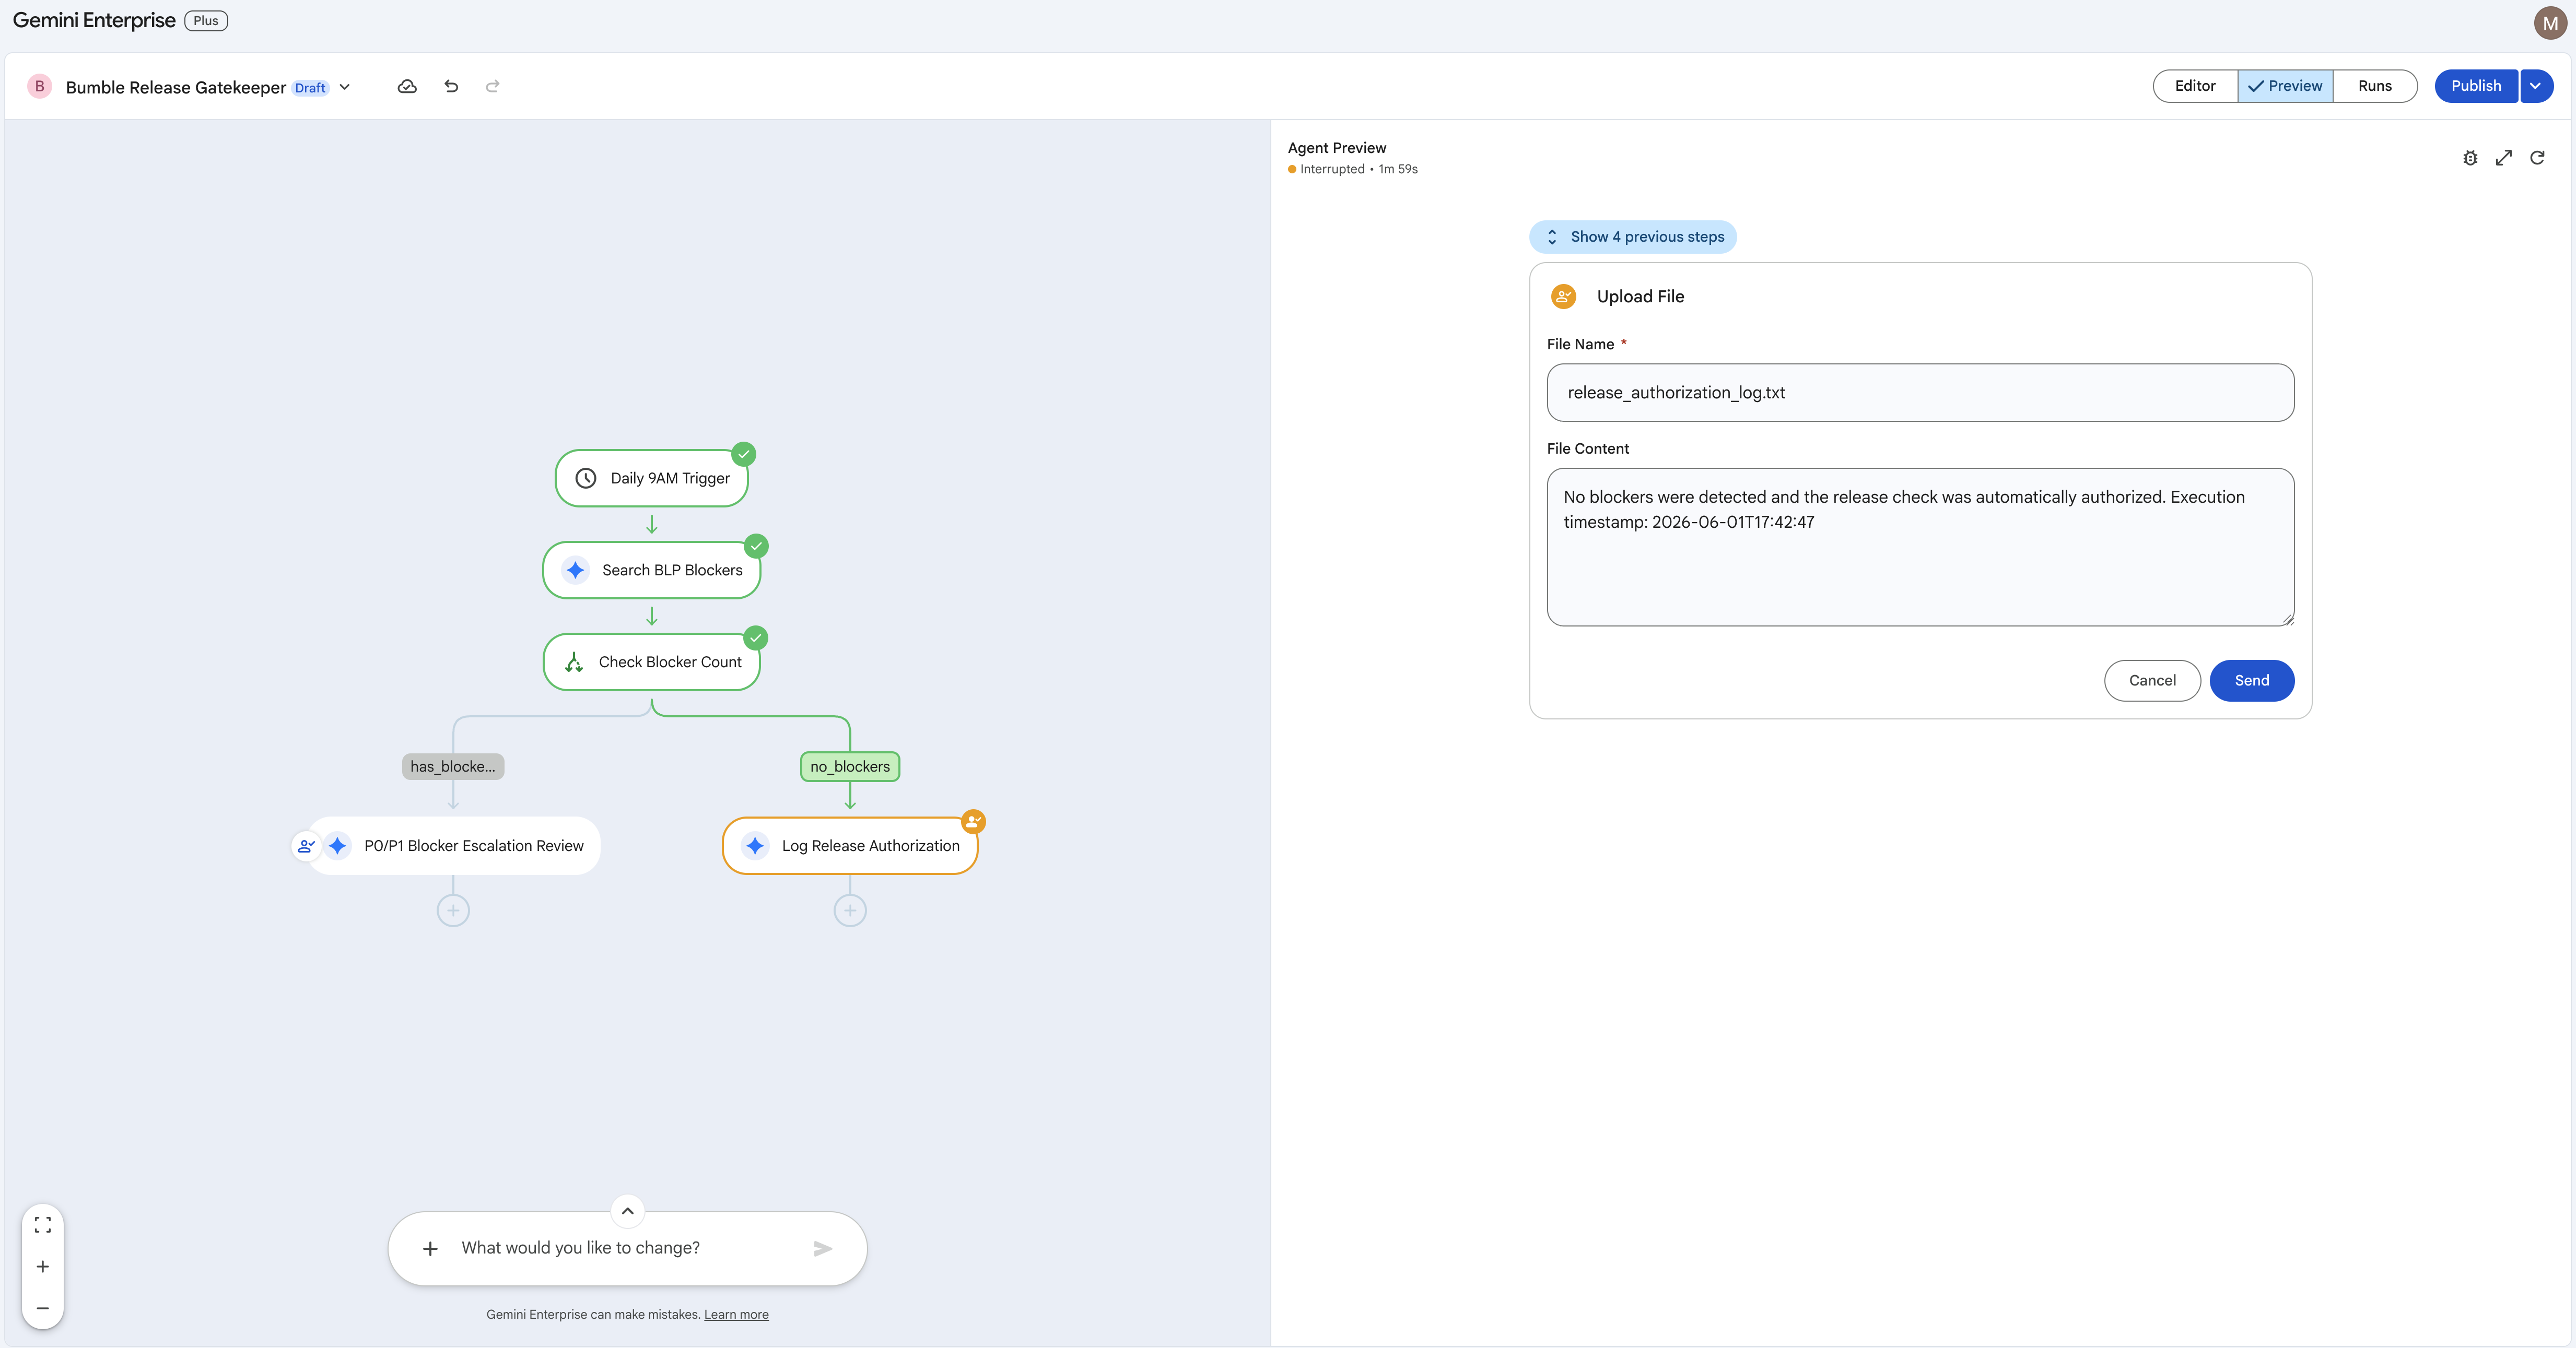The height and width of the screenshot is (1348, 2576).
Task: Select the Log Release Authorization node
Action: click(850, 846)
